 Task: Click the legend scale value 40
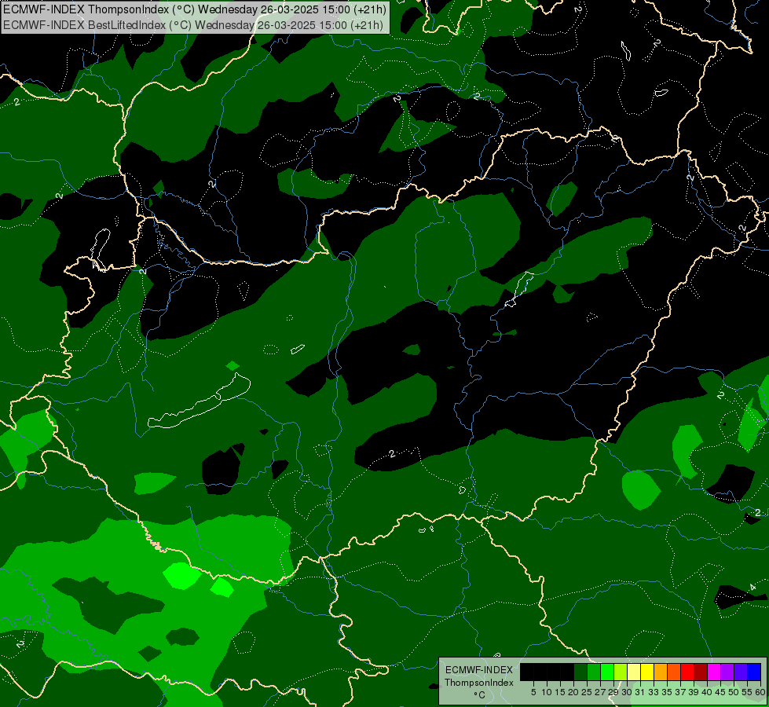[708, 692]
